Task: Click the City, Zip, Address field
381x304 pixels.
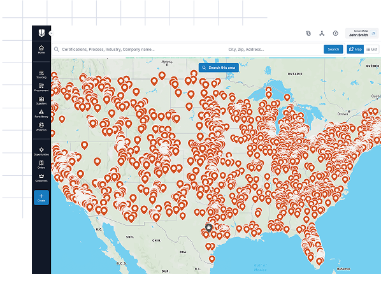Action: [273, 49]
